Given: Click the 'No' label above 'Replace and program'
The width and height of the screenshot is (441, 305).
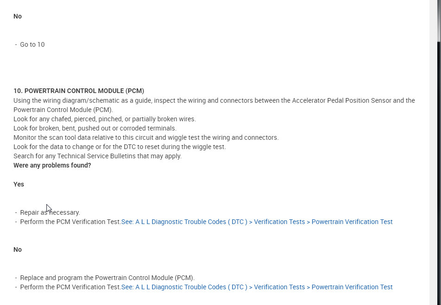Looking at the screenshot, I should (18, 249).
